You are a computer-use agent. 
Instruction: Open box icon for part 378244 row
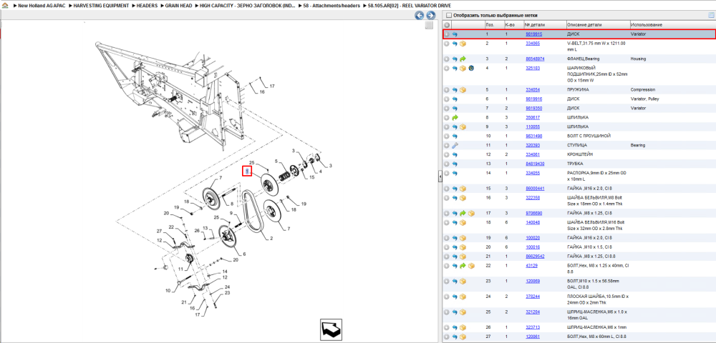click(463, 297)
